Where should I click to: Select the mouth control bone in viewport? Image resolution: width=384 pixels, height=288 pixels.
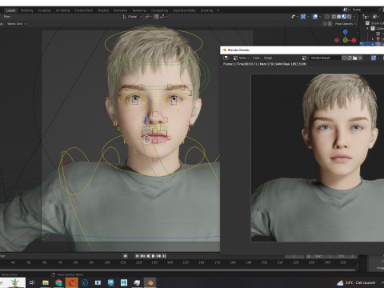(x=146, y=139)
